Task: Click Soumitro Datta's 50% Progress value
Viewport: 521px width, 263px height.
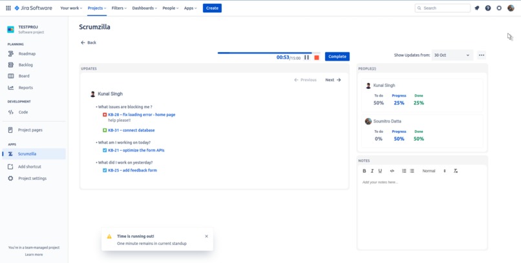Action: (399, 139)
